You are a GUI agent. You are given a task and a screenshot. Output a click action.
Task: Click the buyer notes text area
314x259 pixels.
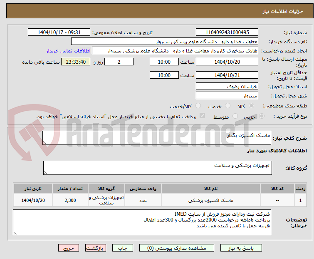[x=142, y=222]
